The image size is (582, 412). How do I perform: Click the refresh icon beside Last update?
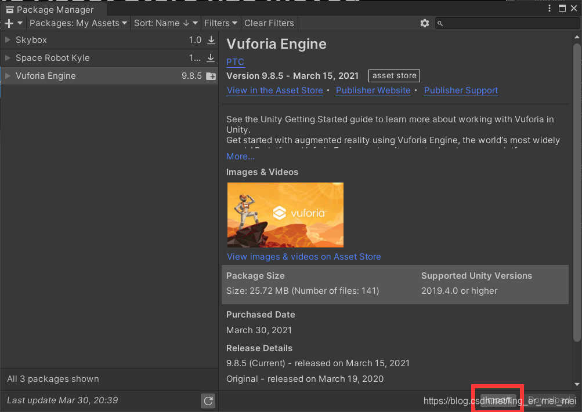(208, 401)
